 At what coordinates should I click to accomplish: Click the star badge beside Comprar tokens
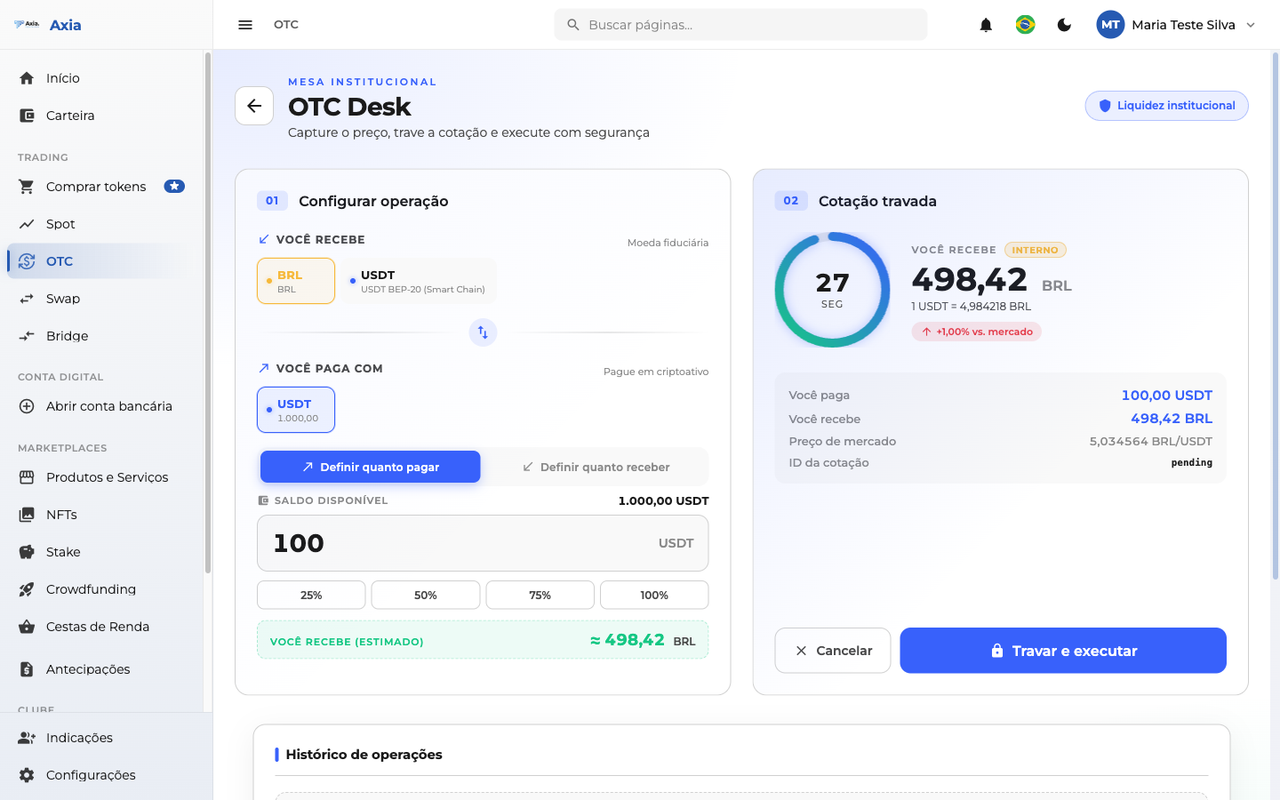tap(174, 187)
